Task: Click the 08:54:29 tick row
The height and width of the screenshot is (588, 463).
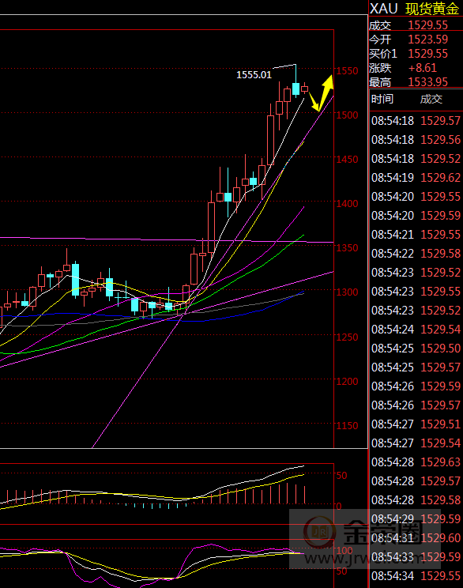Action: tap(416, 519)
